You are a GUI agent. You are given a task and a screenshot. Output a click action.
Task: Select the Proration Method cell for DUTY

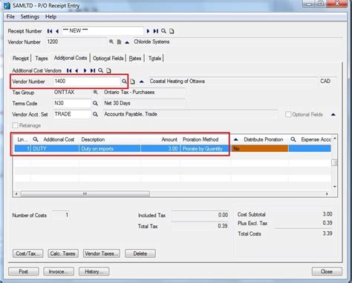205,149
